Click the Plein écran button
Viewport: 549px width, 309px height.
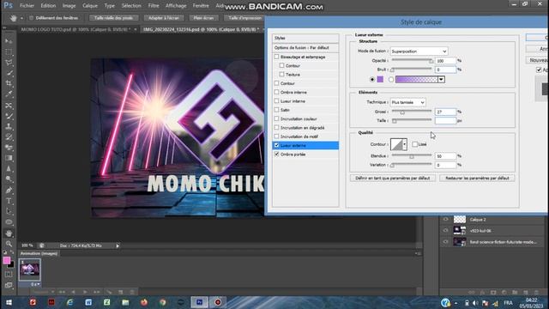click(x=203, y=18)
